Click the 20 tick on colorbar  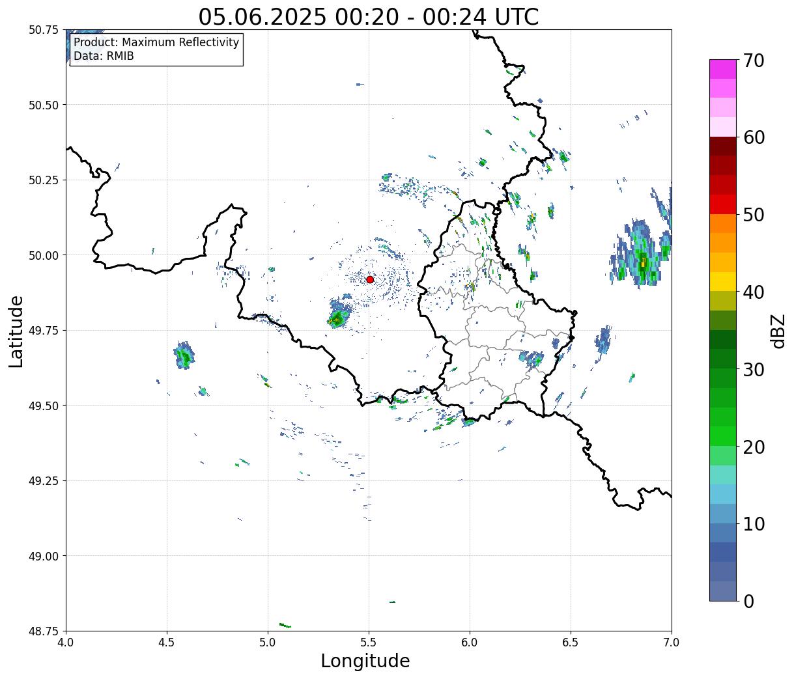coord(753,447)
